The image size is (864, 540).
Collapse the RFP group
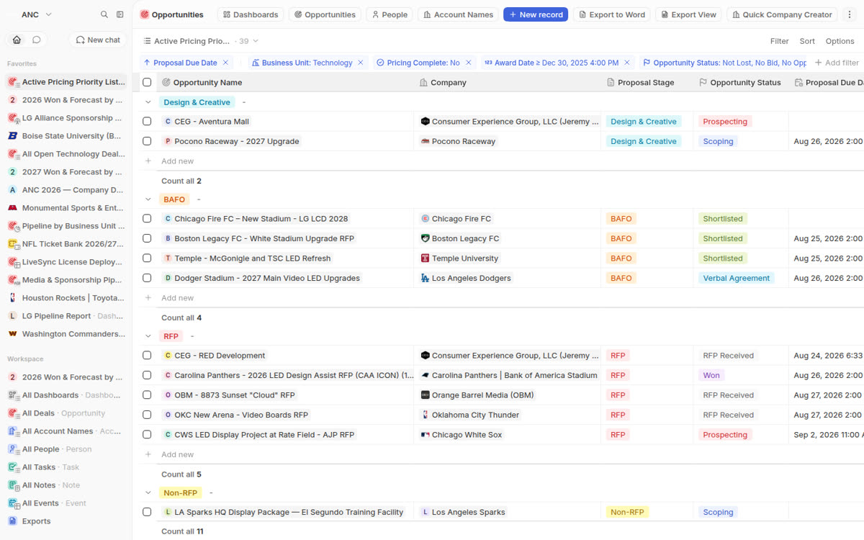(148, 336)
